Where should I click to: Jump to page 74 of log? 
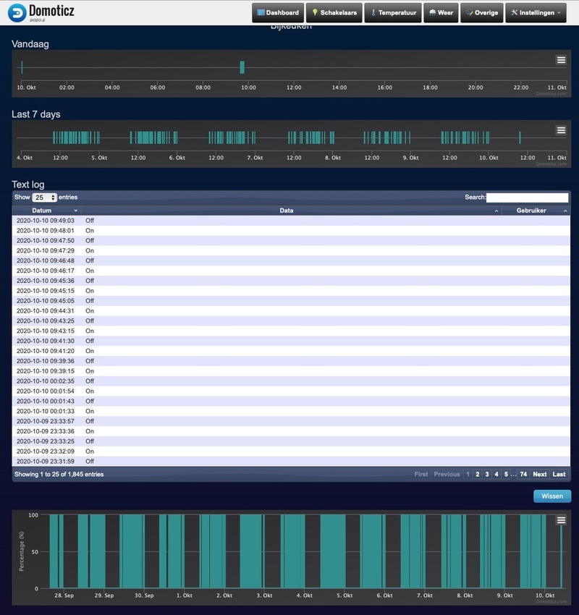pyautogui.click(x=523, y=474)
